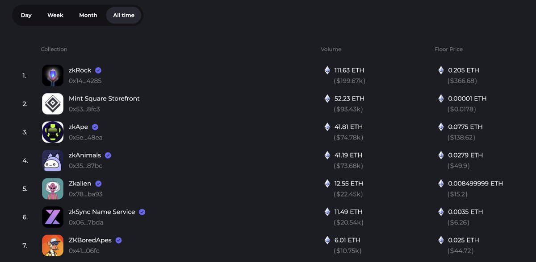Click the verified badge next to zkRock
The width and height of the screenshot is (536, 262).
[98, 70]
